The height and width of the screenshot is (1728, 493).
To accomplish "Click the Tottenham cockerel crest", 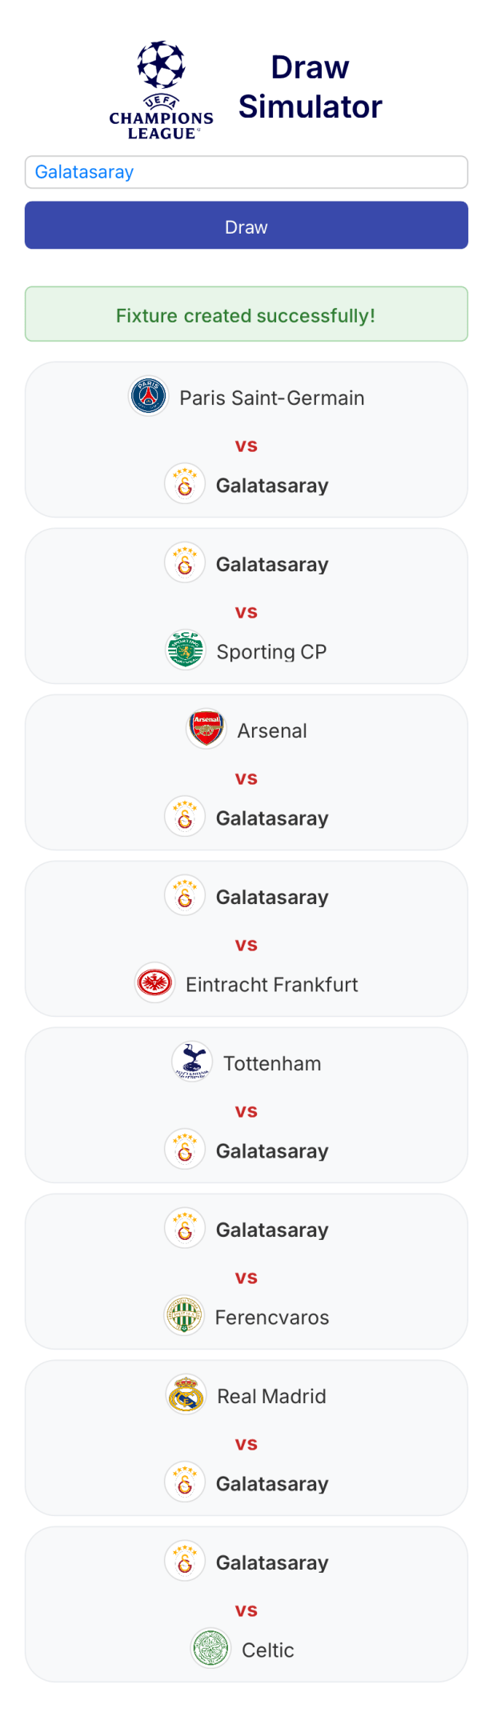I will (192, 1062).
